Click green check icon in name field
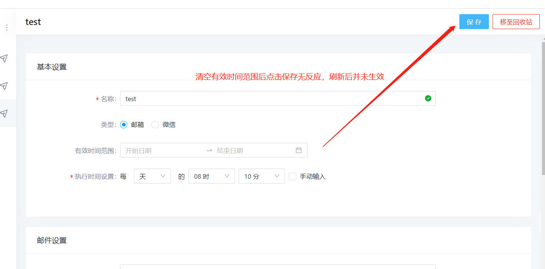 [428, 98]
